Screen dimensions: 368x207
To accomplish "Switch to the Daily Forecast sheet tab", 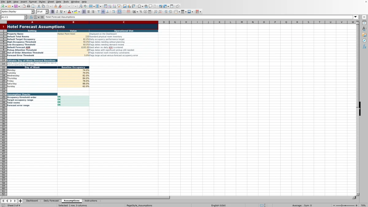I will pyautogui.click(x=51, y=201).
